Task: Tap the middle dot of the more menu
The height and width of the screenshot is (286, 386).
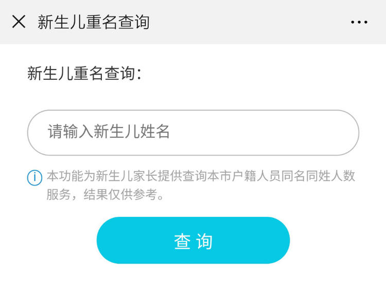Action: pyautogui.click(x=359, y=22)
